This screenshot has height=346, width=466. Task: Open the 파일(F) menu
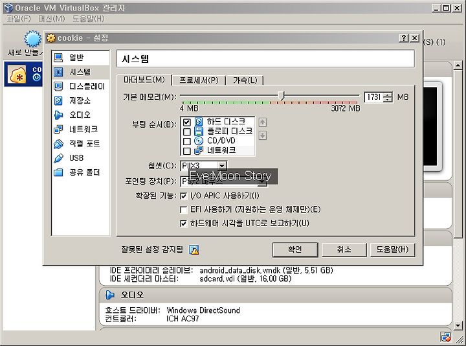(19, 19)
